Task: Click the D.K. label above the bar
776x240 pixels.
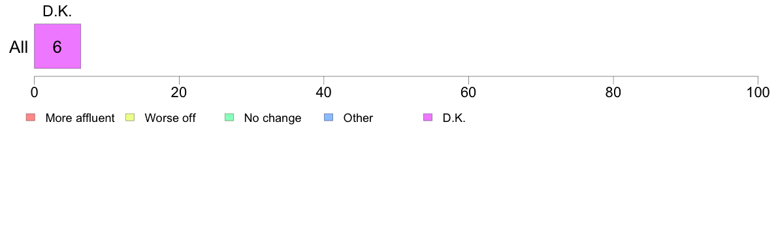Action: pyautogui.click(x=57, y=12)
